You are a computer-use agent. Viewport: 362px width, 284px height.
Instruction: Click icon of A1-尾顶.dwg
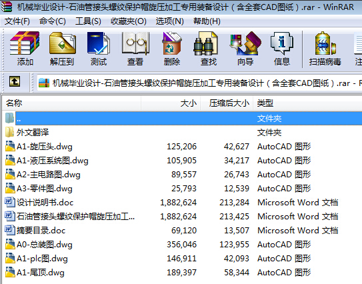tap(10, 272)
